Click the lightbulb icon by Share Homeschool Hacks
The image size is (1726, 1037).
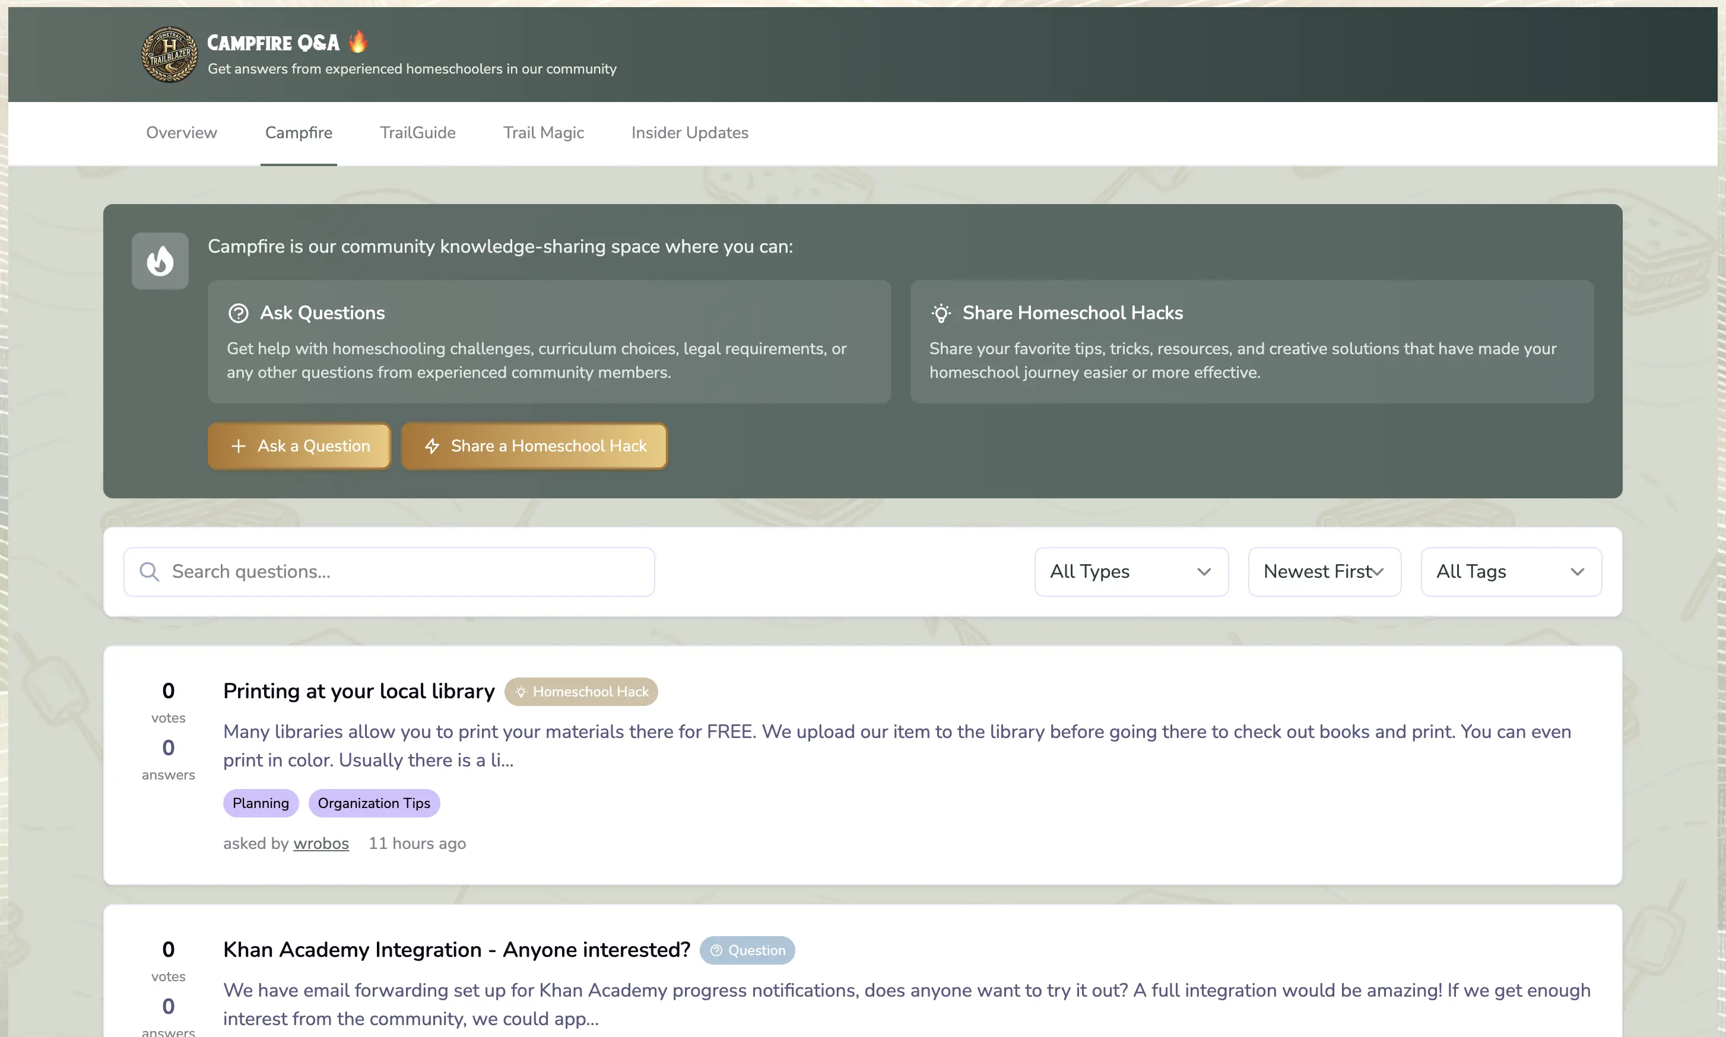(x=941, y=313)
